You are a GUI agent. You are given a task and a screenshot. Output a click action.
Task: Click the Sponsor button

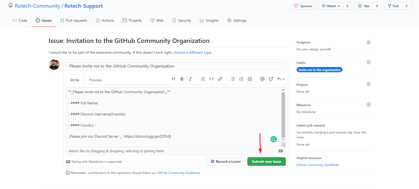click(x=303, y=6)
